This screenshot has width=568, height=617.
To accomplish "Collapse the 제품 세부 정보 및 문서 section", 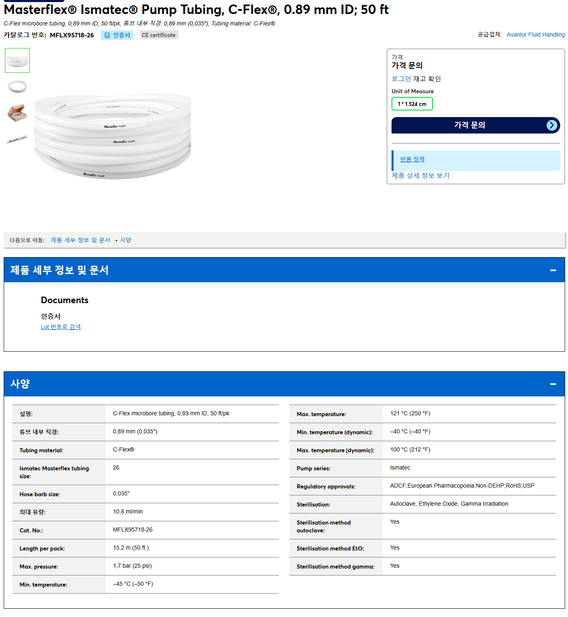I will click(553, 270).
